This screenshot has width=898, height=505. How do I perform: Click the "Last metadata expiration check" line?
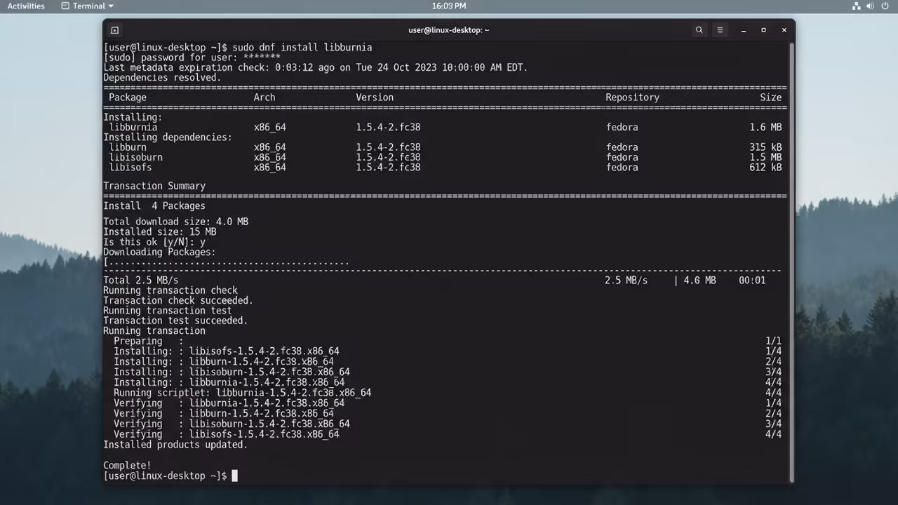click(x=316, y=68)
